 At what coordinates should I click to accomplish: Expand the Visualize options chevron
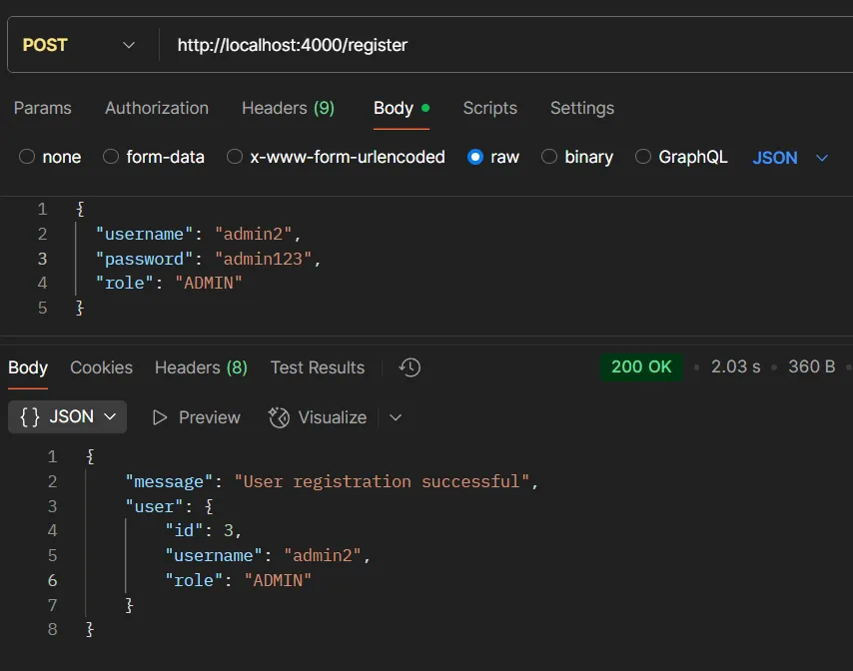point(395,417)
